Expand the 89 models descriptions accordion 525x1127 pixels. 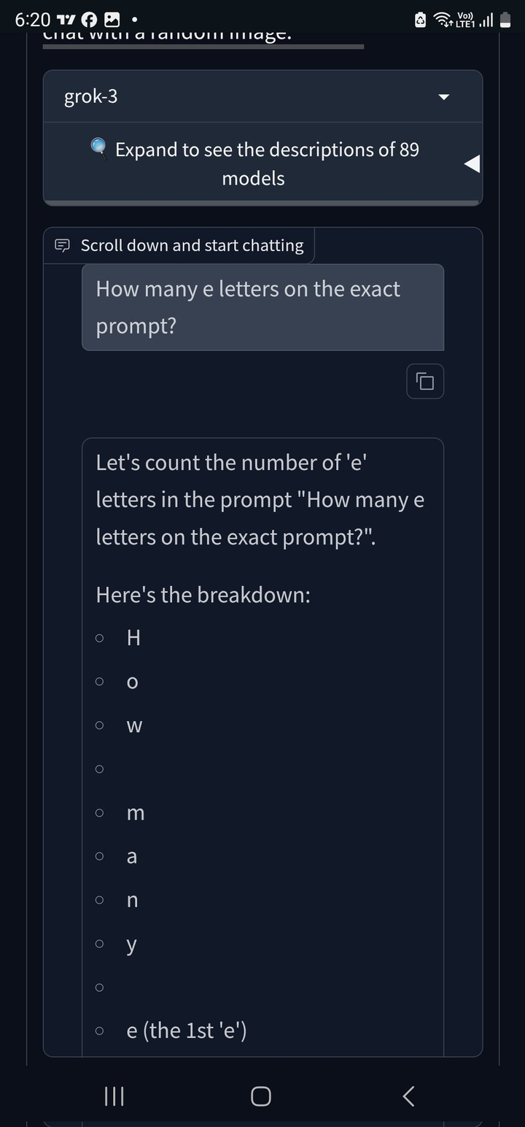point(267,164)
